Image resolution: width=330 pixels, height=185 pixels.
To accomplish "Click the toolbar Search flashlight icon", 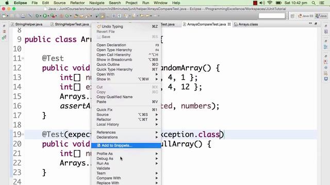I will [x=87, y=16].
